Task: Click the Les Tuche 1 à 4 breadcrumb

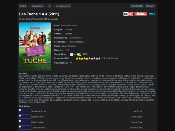Action: pos(63,6)
